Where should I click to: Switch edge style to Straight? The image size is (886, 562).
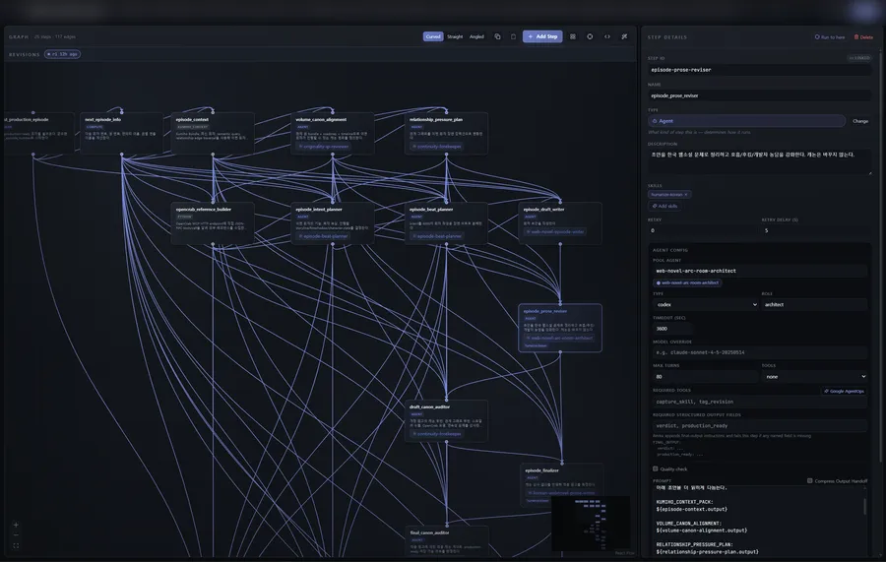(455, 36)
